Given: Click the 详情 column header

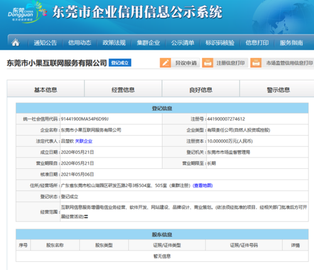Looking at the screenshot, I should 295,245.
